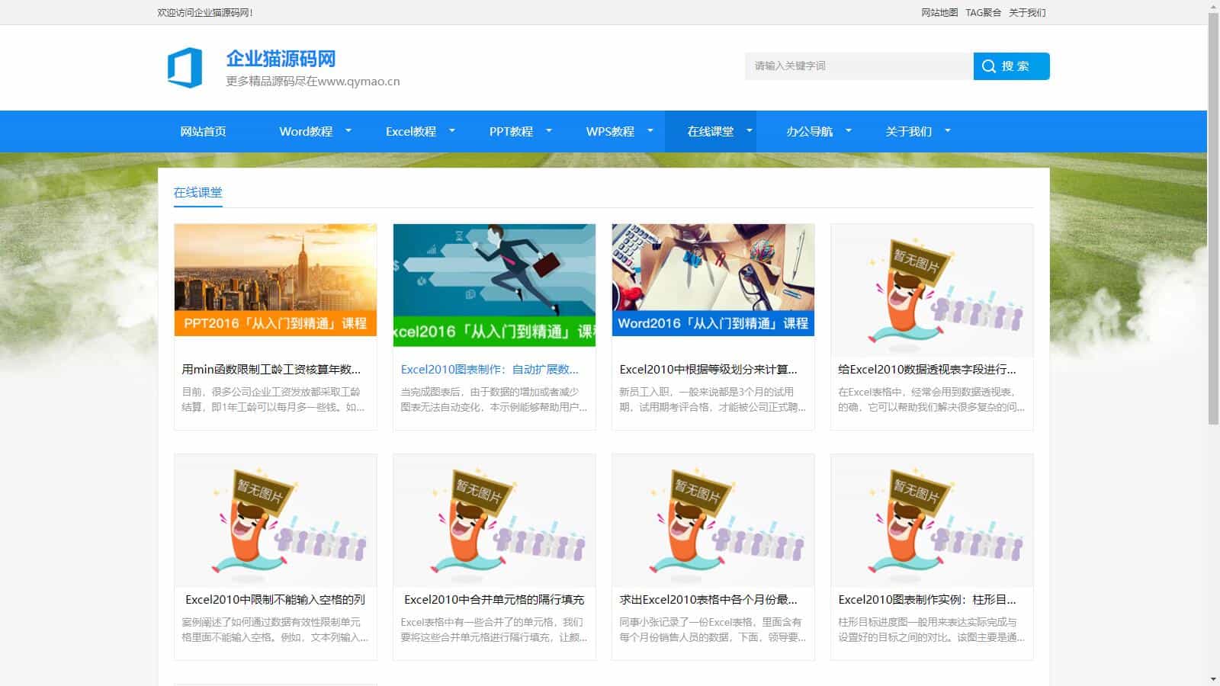Select the 在线课堂 menu item
This screenshot has width=1220, height=686.
pos(709,131)
